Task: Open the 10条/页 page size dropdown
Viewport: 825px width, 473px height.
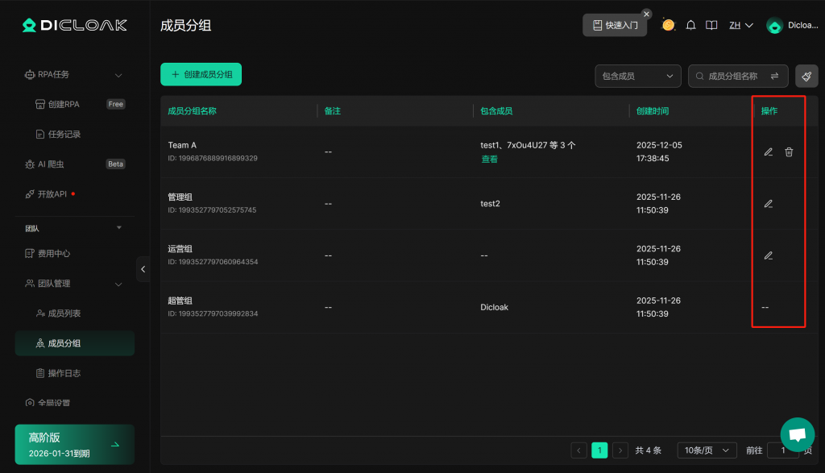Action: [x=706, y=450]
